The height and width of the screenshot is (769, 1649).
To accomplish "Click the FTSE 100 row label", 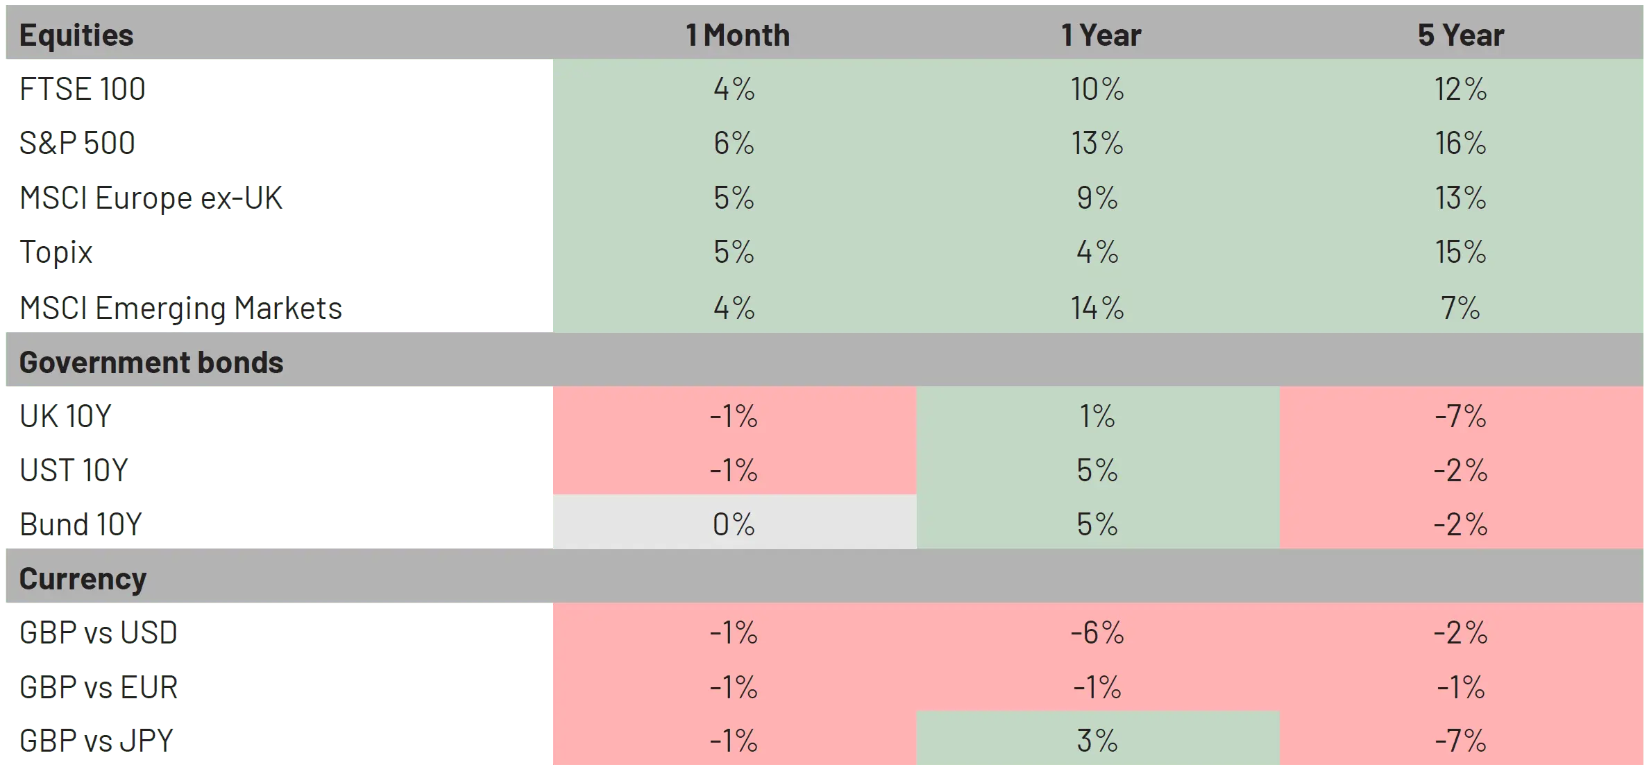I will [x=83, y=89].
